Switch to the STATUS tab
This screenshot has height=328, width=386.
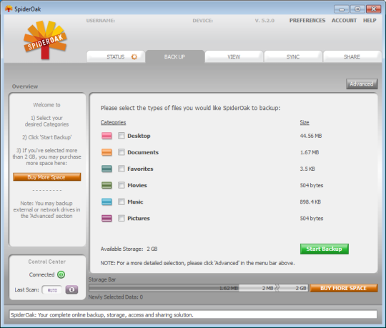click(x=116, y=57)
